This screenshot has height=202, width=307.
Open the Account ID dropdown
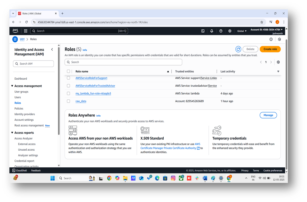tap(266, 30)
